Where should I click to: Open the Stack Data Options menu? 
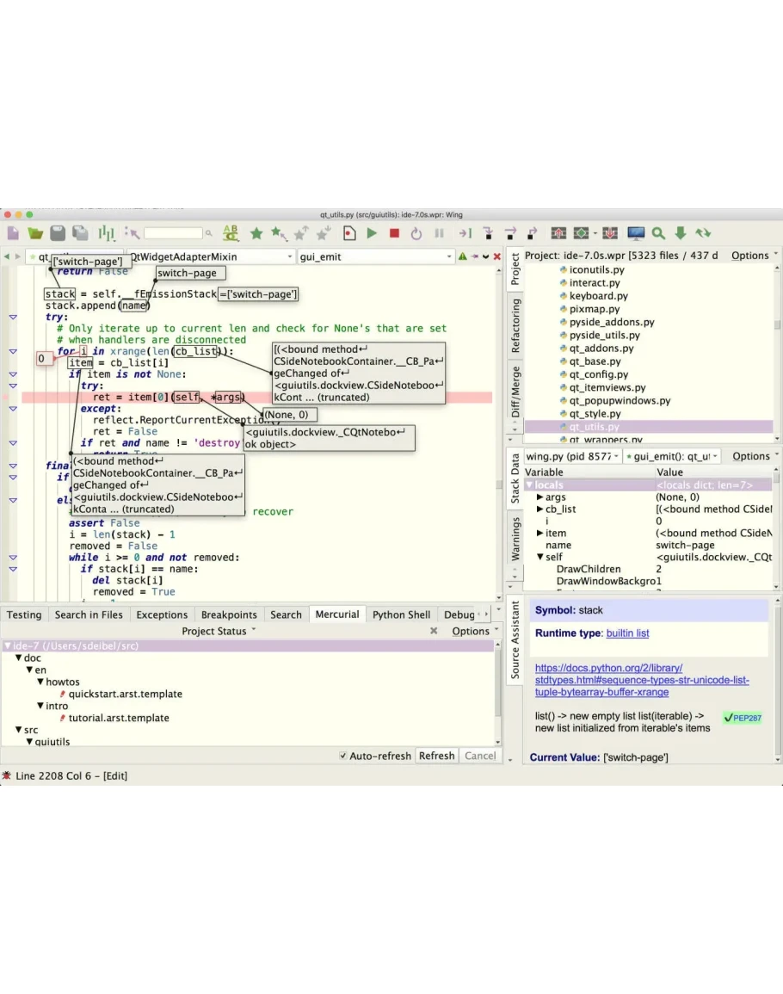tap(755, 456)
